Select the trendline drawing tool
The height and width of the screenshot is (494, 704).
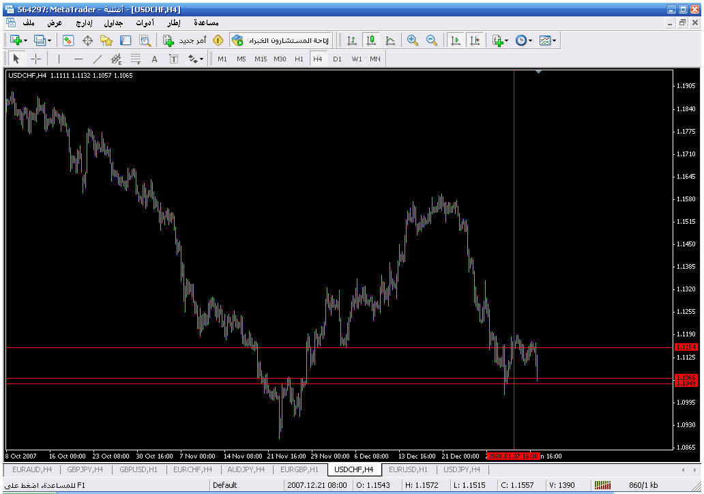98,59
